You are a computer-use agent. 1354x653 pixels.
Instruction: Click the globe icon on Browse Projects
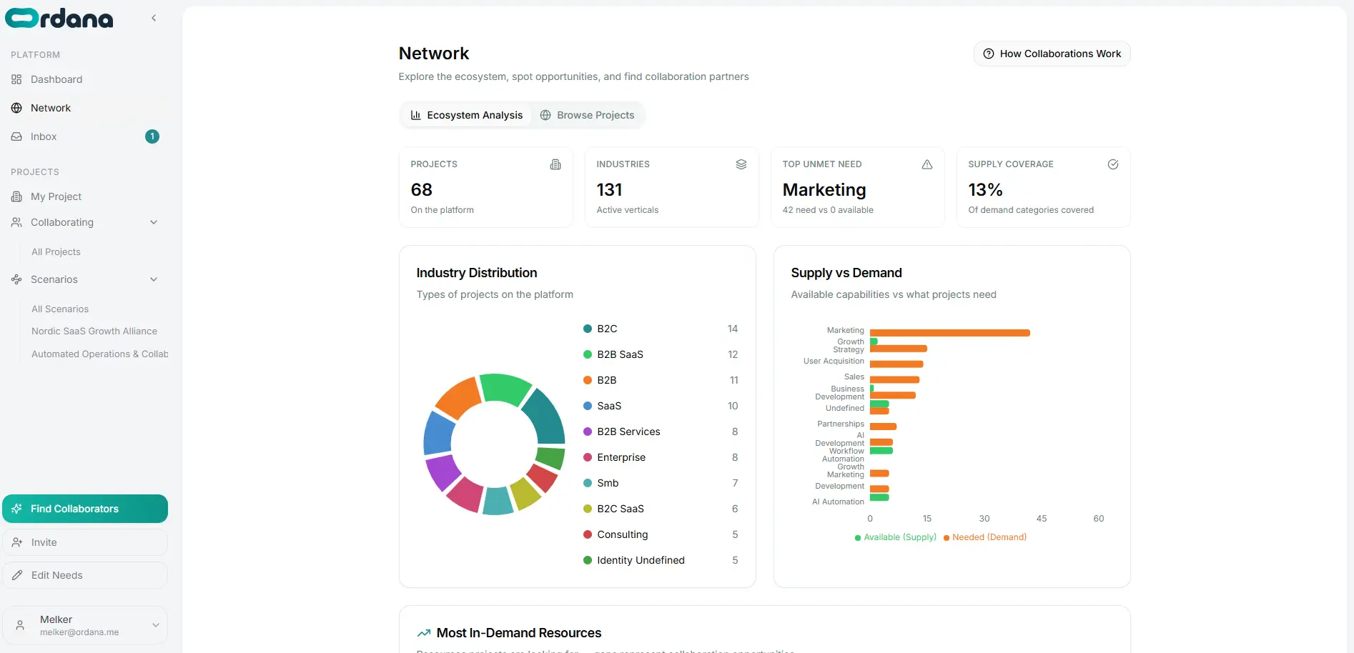(545, 115)
